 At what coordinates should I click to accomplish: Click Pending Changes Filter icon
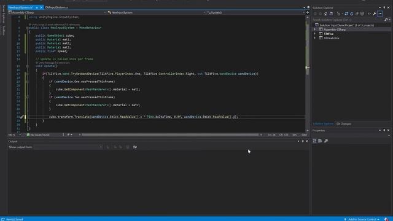tap(339, 14)
